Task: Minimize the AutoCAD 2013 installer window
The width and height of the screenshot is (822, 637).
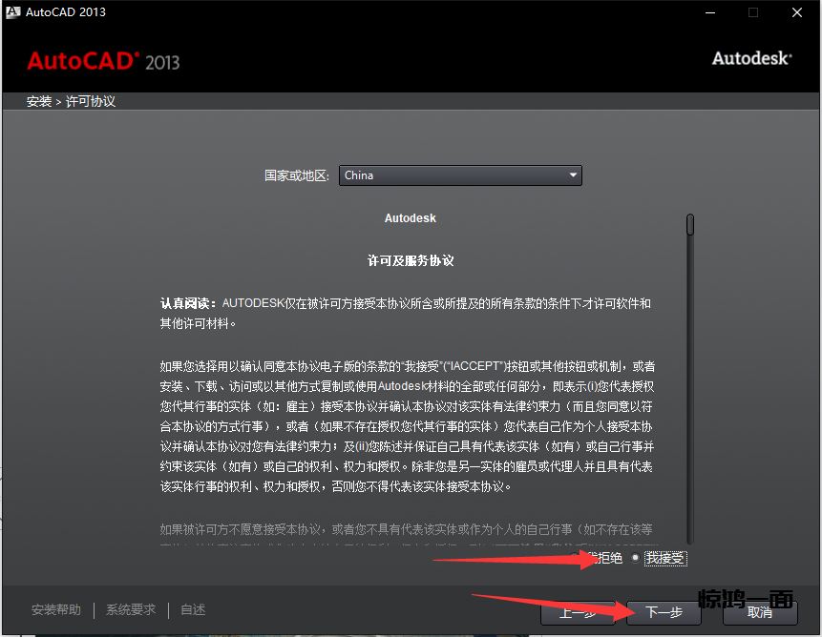Action: pyautogui.click(x=709, y=12)
